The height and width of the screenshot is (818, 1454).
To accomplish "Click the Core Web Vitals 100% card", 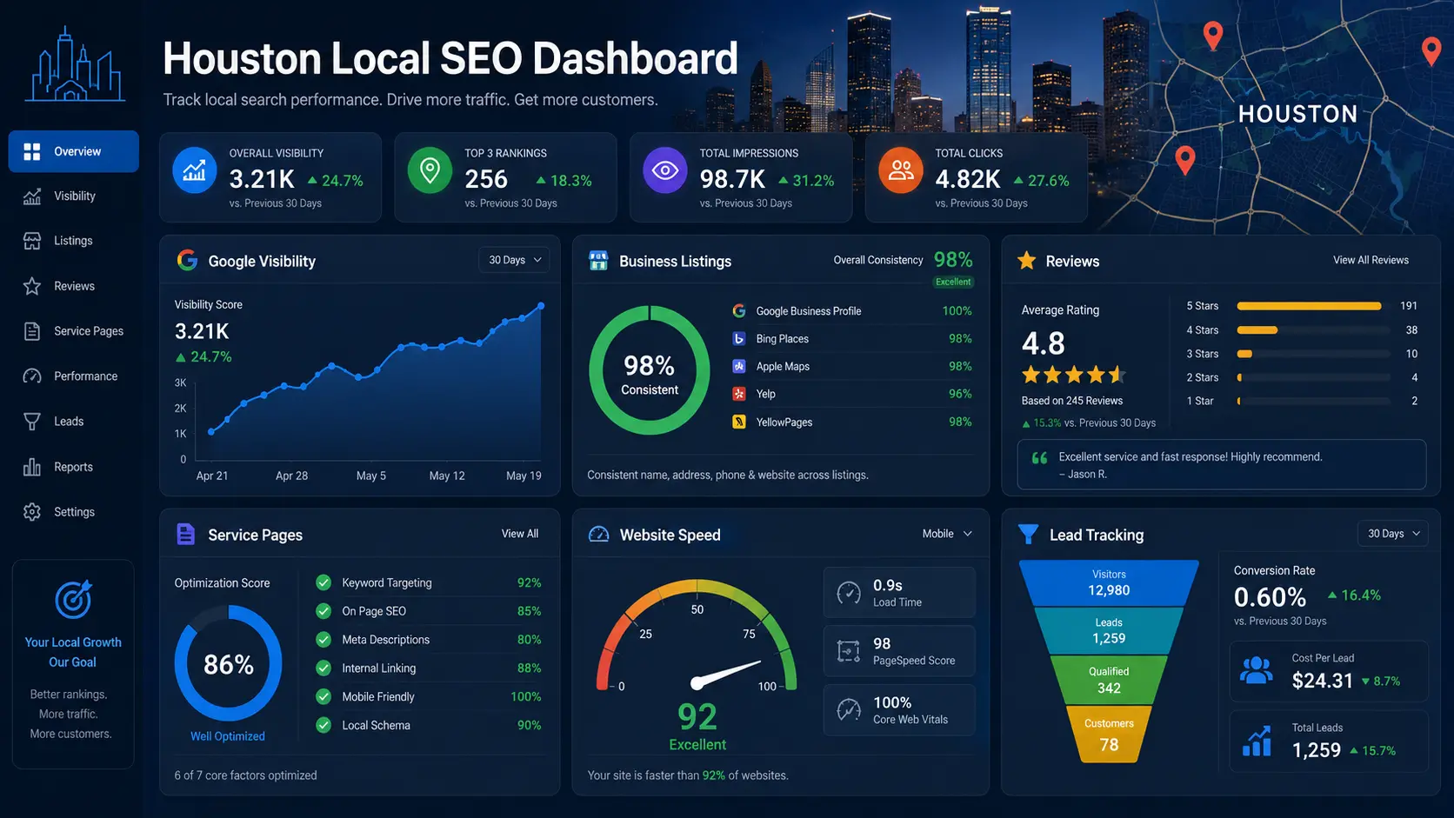I will coord(899,710).
